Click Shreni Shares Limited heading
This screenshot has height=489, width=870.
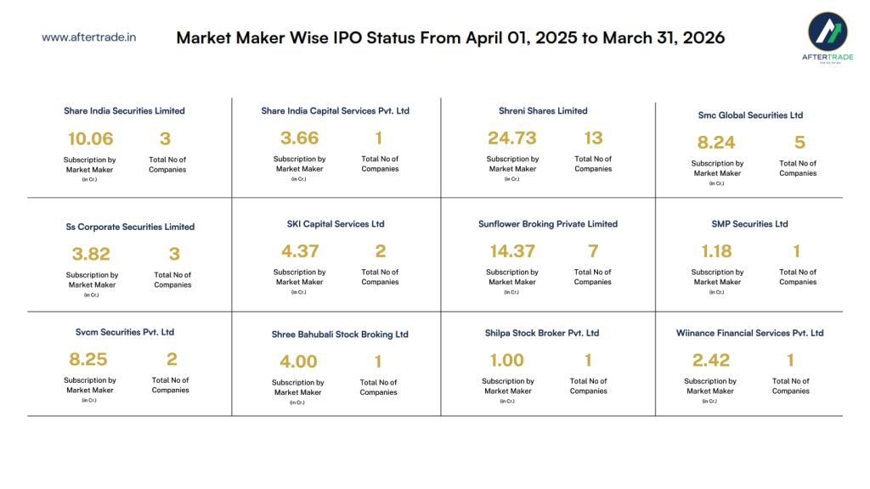coord(543,111)
